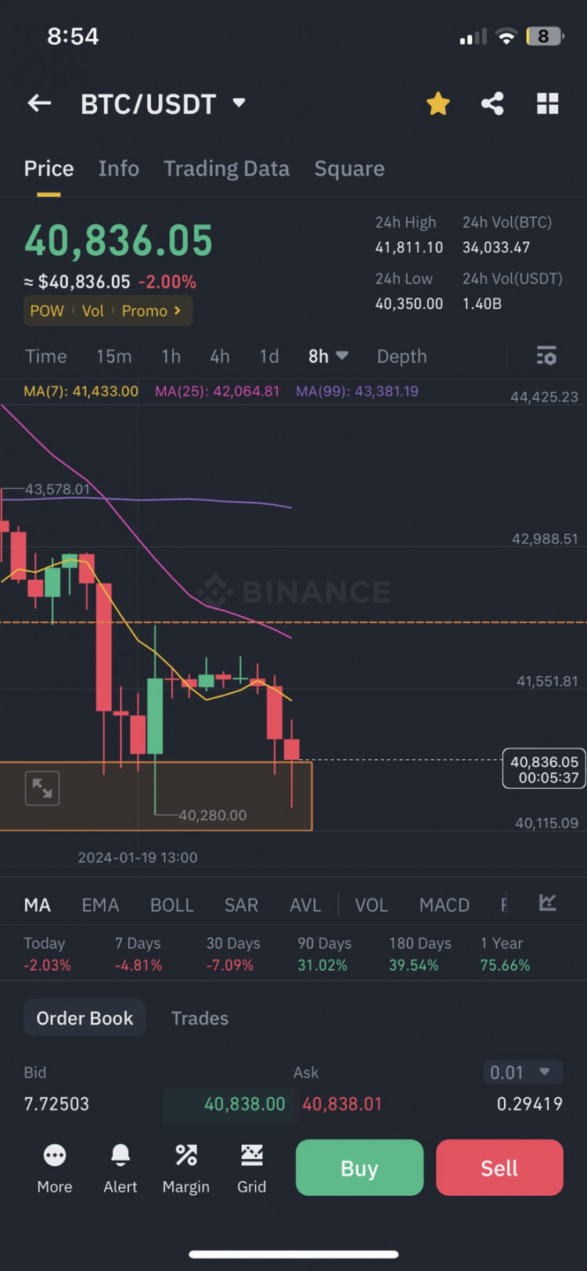Tap the 90 Days 31.02% performance
Viewport: 587px width, 1271px height.
tap(324, 954)
